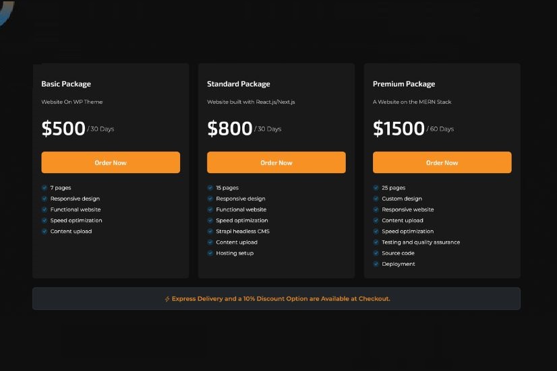Click the checkmark next to 15 pages
The width and height of the screenshot is (557, 371).
pos(210,188)
